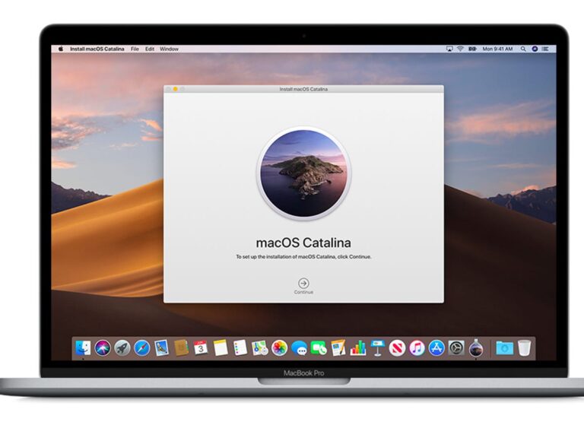Open System Preferences gear in dock
Screen dimensions: 584x438
pos(456,348)
